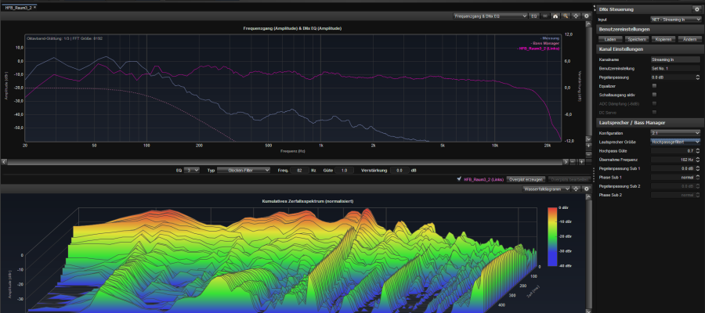Screen dimensions: 705x313
Task: Click the horizontal scrollbar left arrow
Action: click(4, 162)
